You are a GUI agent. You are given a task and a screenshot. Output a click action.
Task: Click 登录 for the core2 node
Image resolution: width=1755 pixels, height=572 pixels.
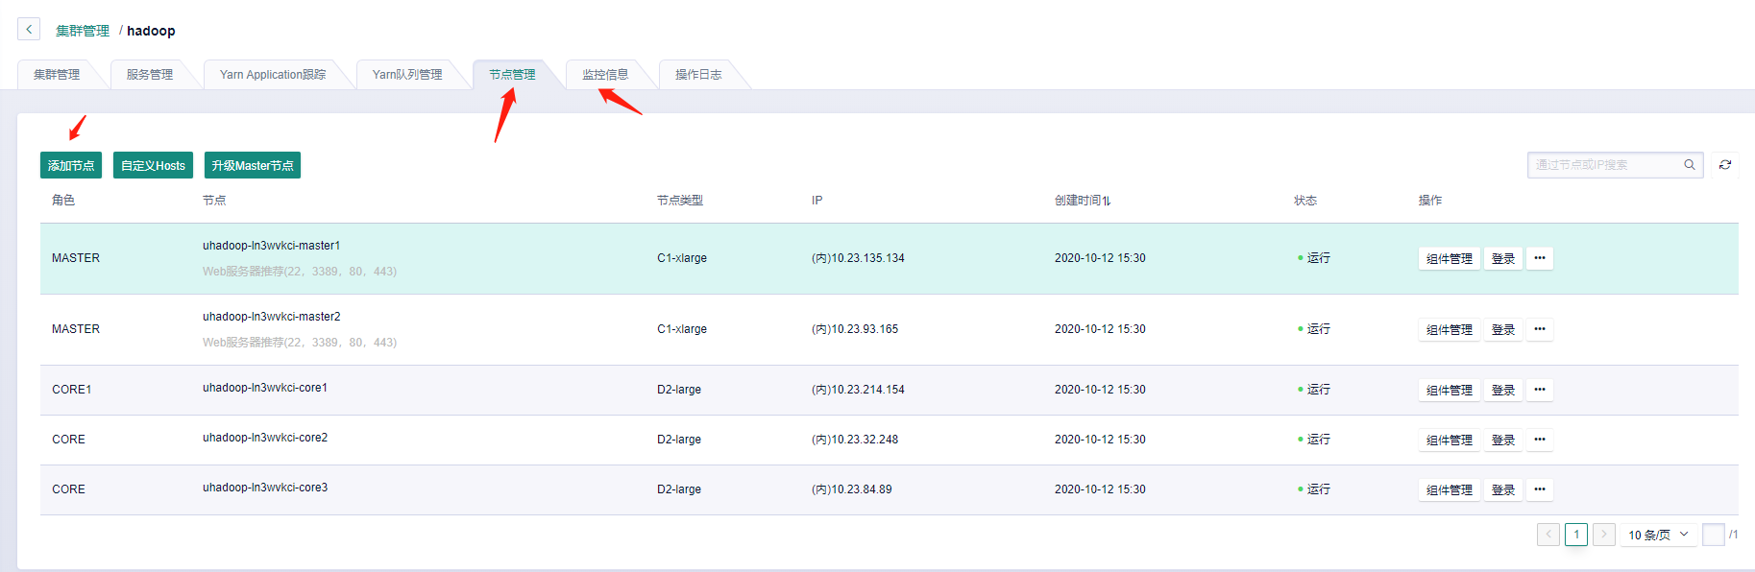pos(1502,440)
